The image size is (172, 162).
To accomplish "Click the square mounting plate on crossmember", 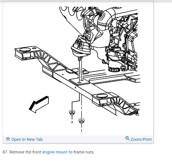I will 80,81.
